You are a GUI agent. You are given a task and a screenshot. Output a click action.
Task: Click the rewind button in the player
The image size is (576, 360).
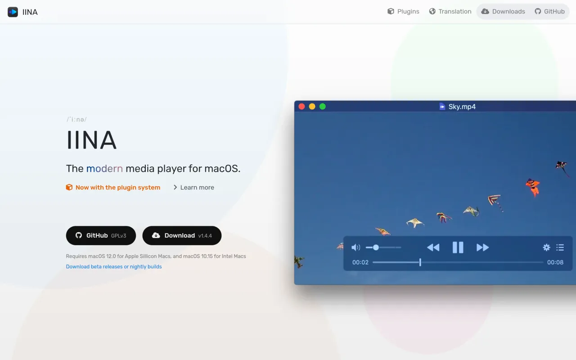433,247
